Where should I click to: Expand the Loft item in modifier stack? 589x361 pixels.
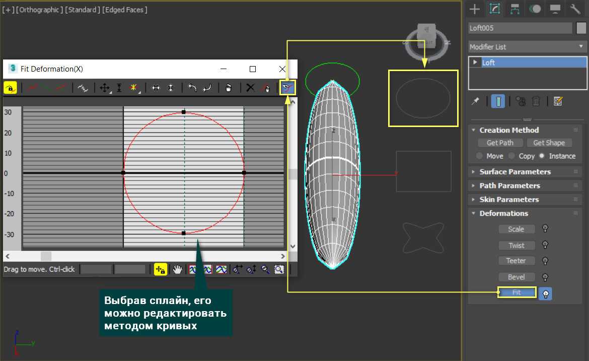[x=475, y=63]
